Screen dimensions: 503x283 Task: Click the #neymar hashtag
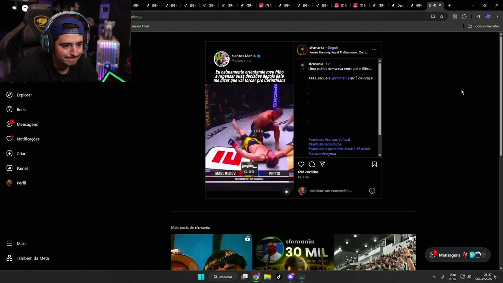(x=329, y=154)
